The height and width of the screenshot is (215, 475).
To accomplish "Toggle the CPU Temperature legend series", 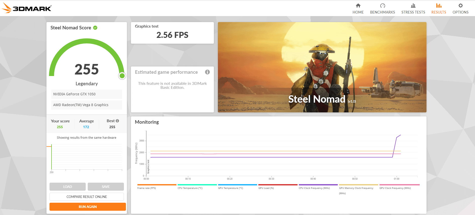I will click(x=197, y=187).
